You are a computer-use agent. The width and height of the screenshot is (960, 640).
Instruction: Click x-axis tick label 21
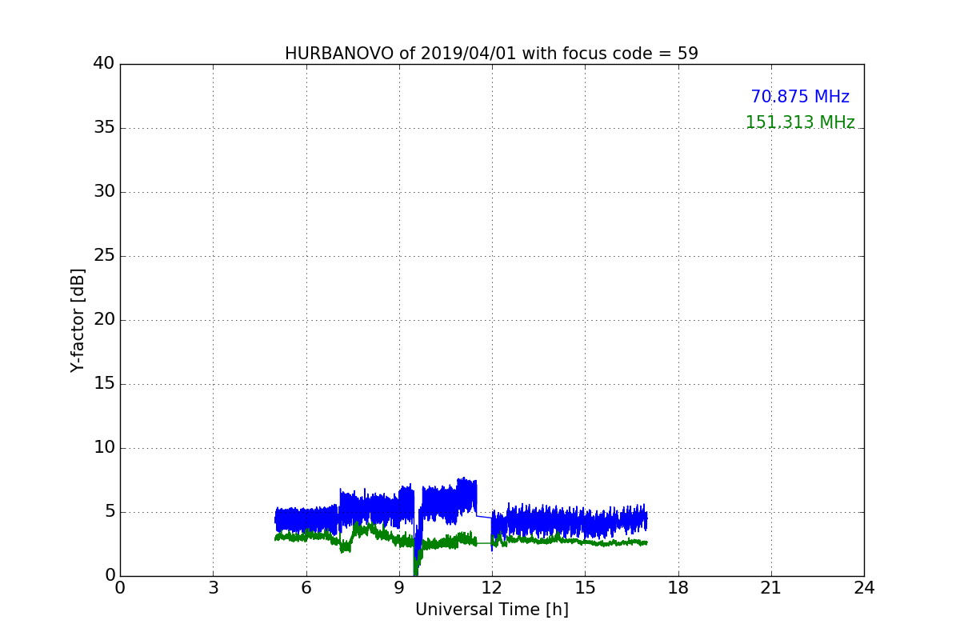[771, 588]
